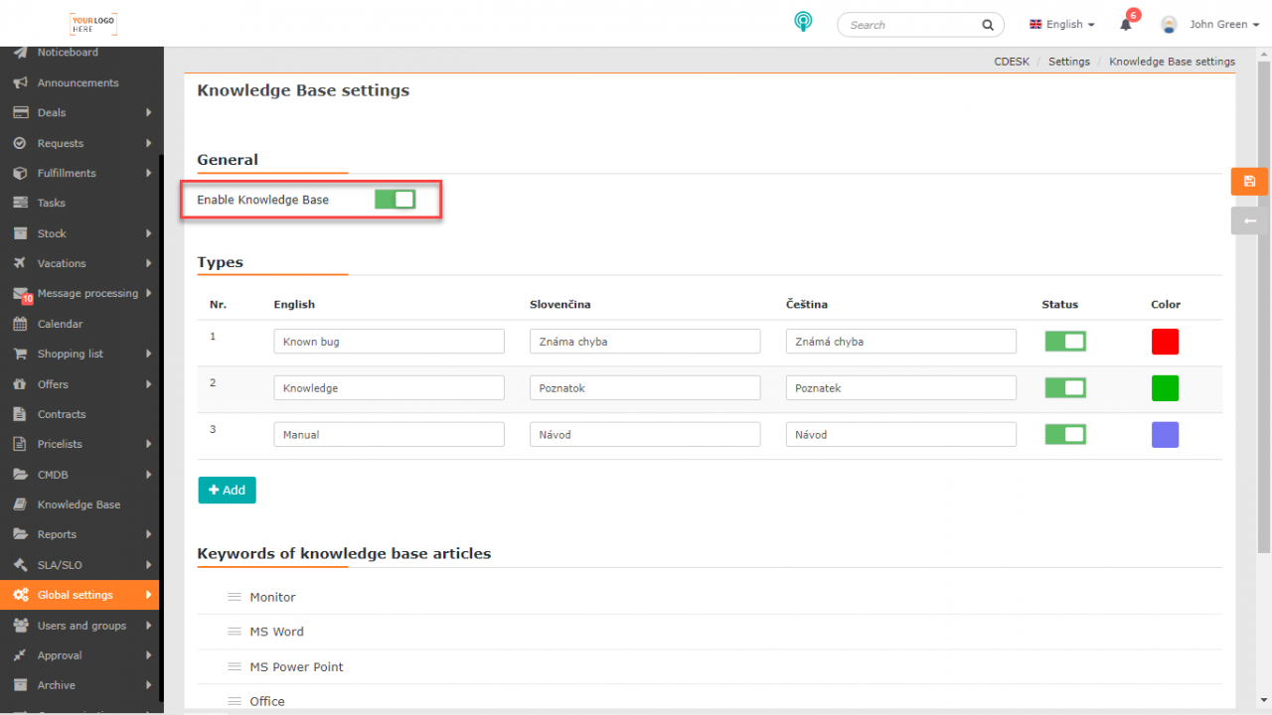Toggle status of Knowledge type
The height and width of the screenshot is (715, 1272).
click(1065, 387)
